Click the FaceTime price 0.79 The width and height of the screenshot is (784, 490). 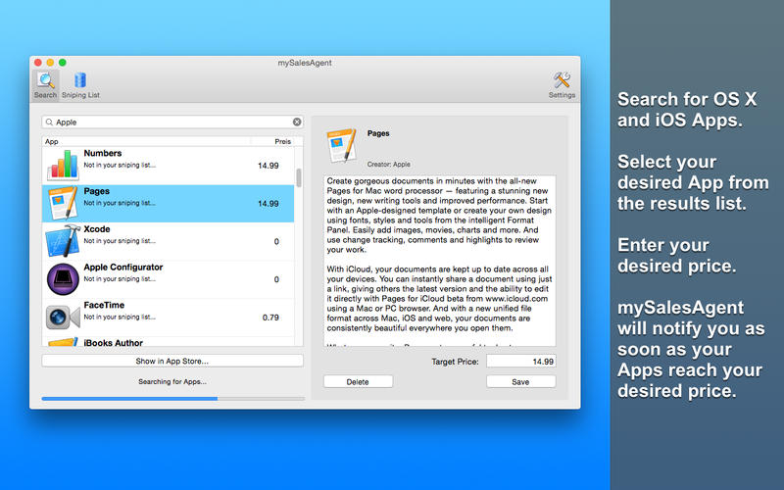[x=270, y=318]
